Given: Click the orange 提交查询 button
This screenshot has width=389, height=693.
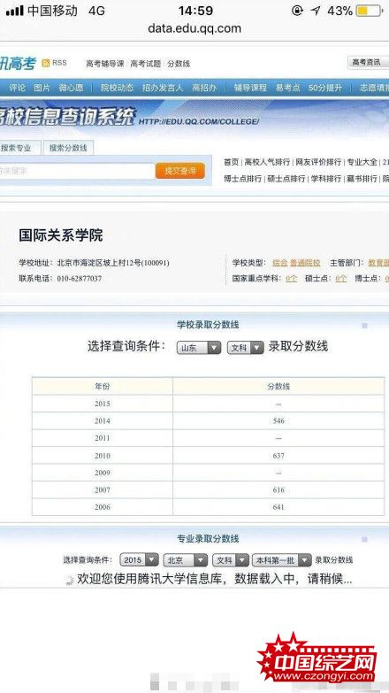Looking at the screenshot, I should tap(180, 171).
